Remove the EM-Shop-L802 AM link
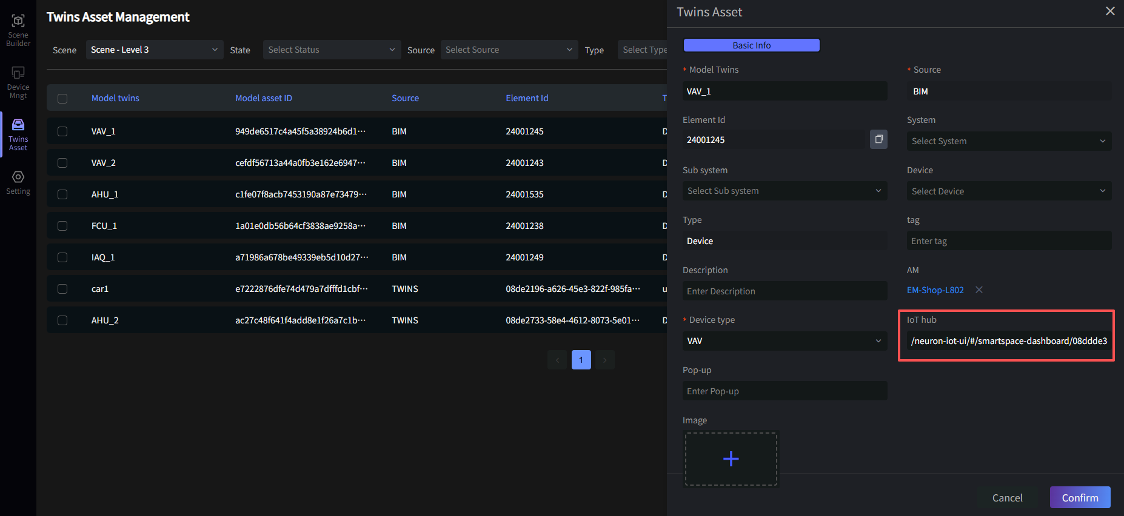Screen dimensions: 1124x516 tap(978, 290)
